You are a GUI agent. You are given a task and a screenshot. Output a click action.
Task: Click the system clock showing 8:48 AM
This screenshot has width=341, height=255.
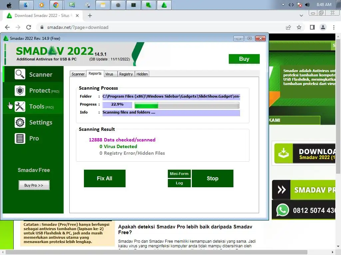(x=324, y=5)
